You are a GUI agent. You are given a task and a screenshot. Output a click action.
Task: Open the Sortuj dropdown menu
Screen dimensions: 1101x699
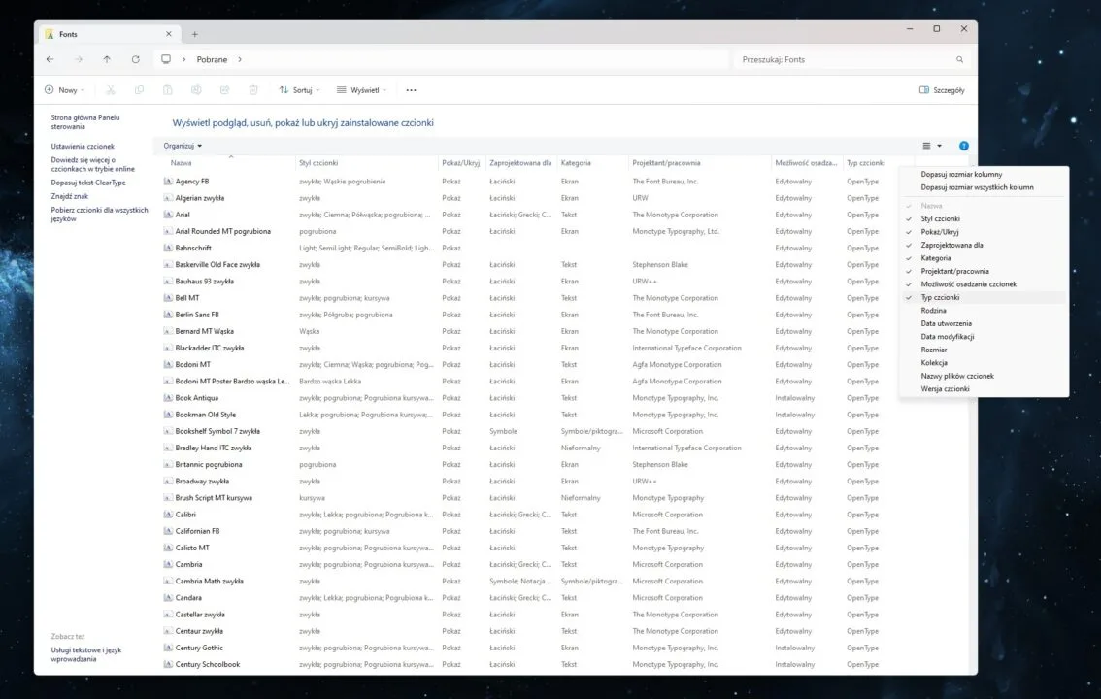tap(297, 90)
